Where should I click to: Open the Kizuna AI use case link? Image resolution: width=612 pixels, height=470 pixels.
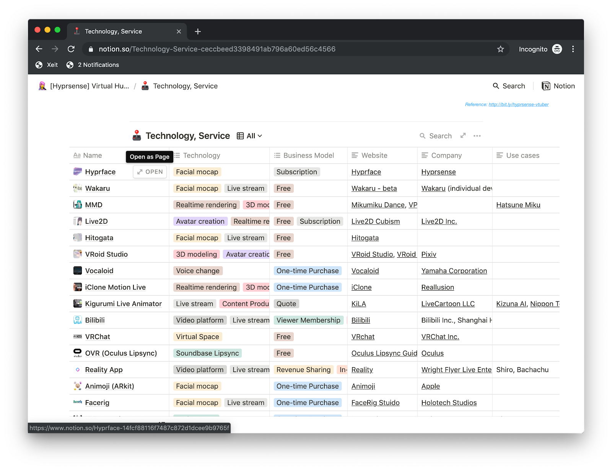(x=512, y=303)
